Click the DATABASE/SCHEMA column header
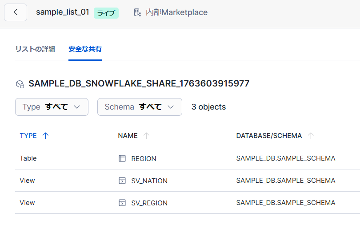Image resolution: width=360 pixels, height=232 pixels. (269, 136)
